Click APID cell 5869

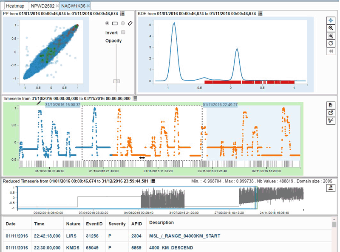tap(136, 248)
